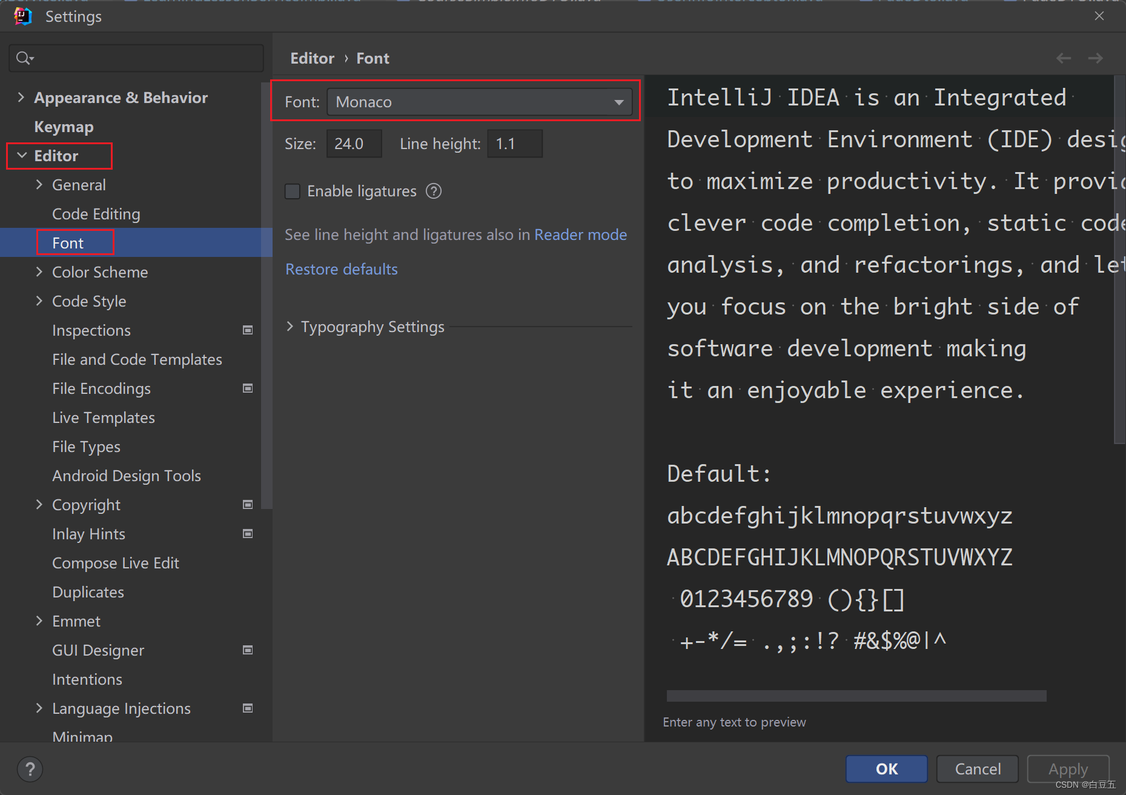Expand the Emmet node
Viewport: 1126px width, 795px height.
coord(39,621)
